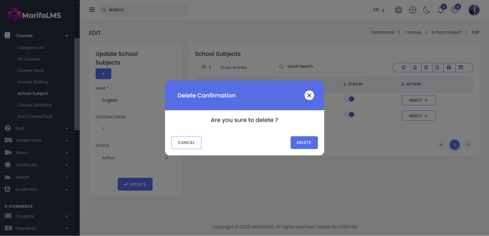
Task: Open the EN language dropdown
Action: [x=379, y=10]
